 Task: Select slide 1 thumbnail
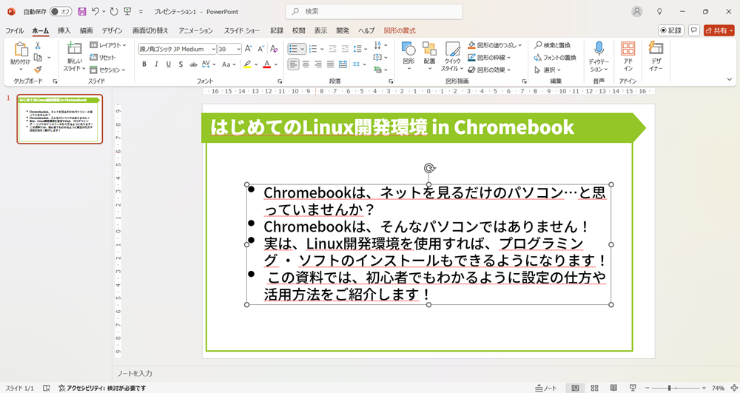(x=60, y=119)
